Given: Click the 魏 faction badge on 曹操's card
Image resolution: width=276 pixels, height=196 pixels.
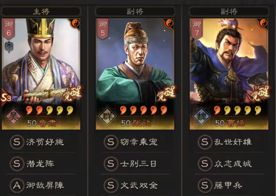Looking at the screenshot, I should [x=201, y=116].
